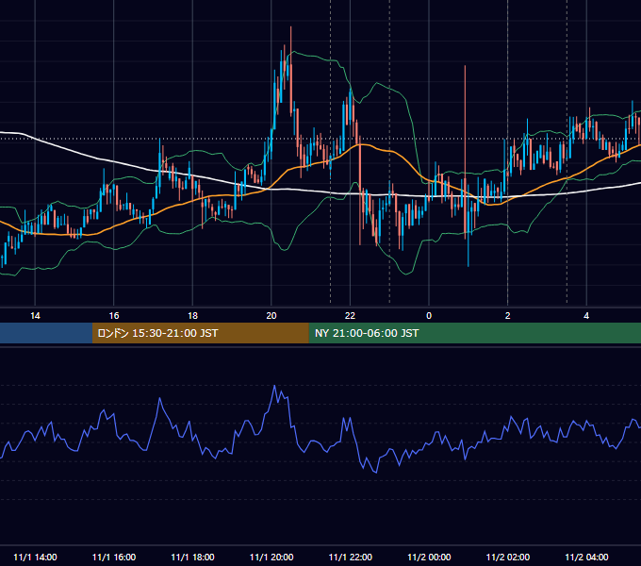Click the ロンドン 15:30-21:00 JST session bar
This screenshot has width=641, height=566.
pyautogui.click(x=200, y=333)
